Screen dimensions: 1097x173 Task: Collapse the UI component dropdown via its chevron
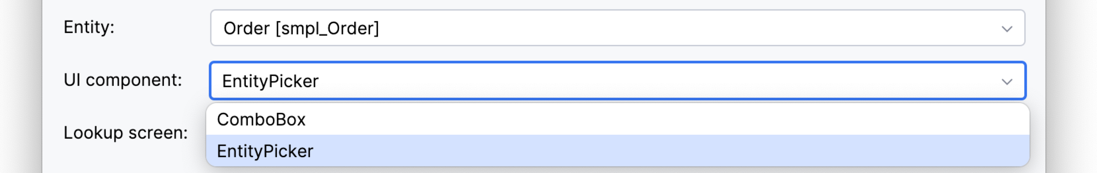click(x=1007, y=82)
